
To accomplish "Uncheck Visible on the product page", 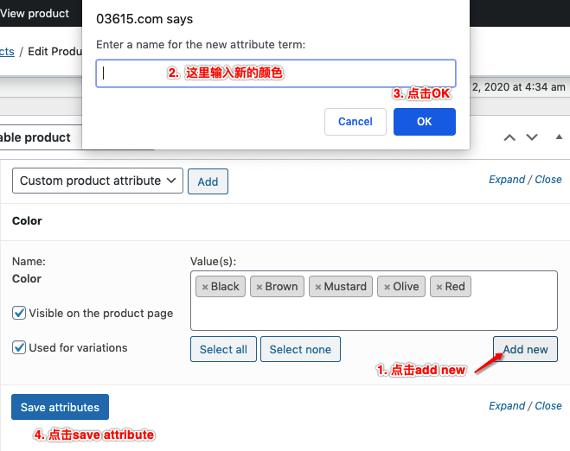I will point(19,313).
